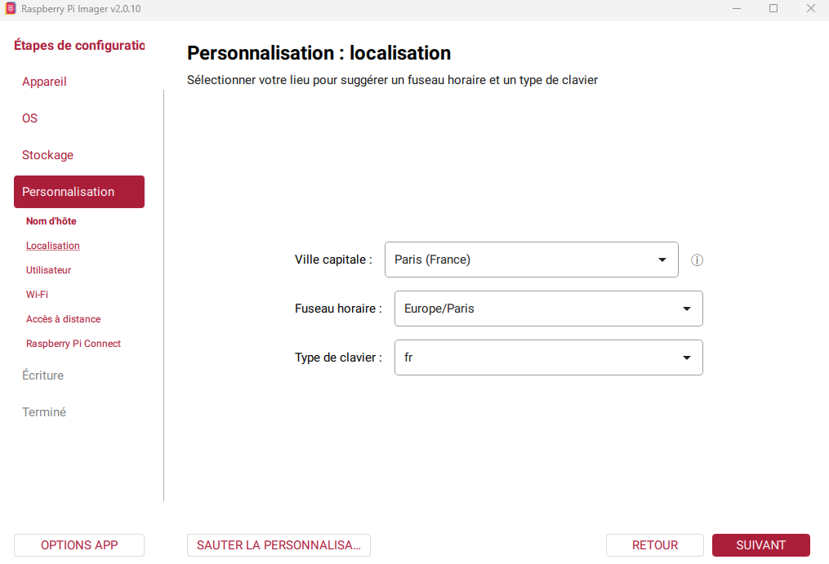Expand the Fuseau horaire Europe/Paris dropdown
Image resolution: width=829 pixels, height=564 pixels.
pyautogui.click(x=548, y=309)
